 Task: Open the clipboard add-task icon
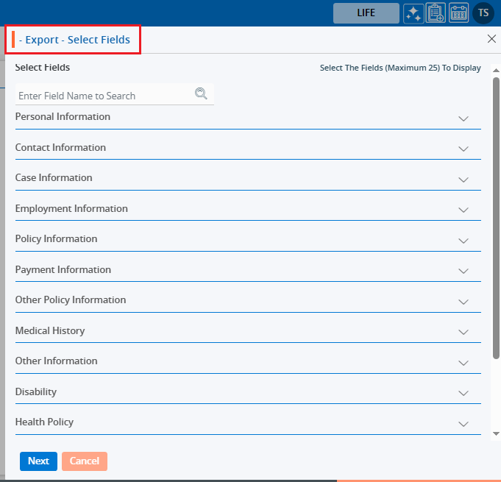pos(436,13)
